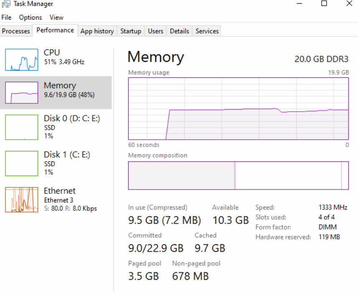Switch to the Processes tab
The width and height of the screenshot is (358, 294).
16,31
